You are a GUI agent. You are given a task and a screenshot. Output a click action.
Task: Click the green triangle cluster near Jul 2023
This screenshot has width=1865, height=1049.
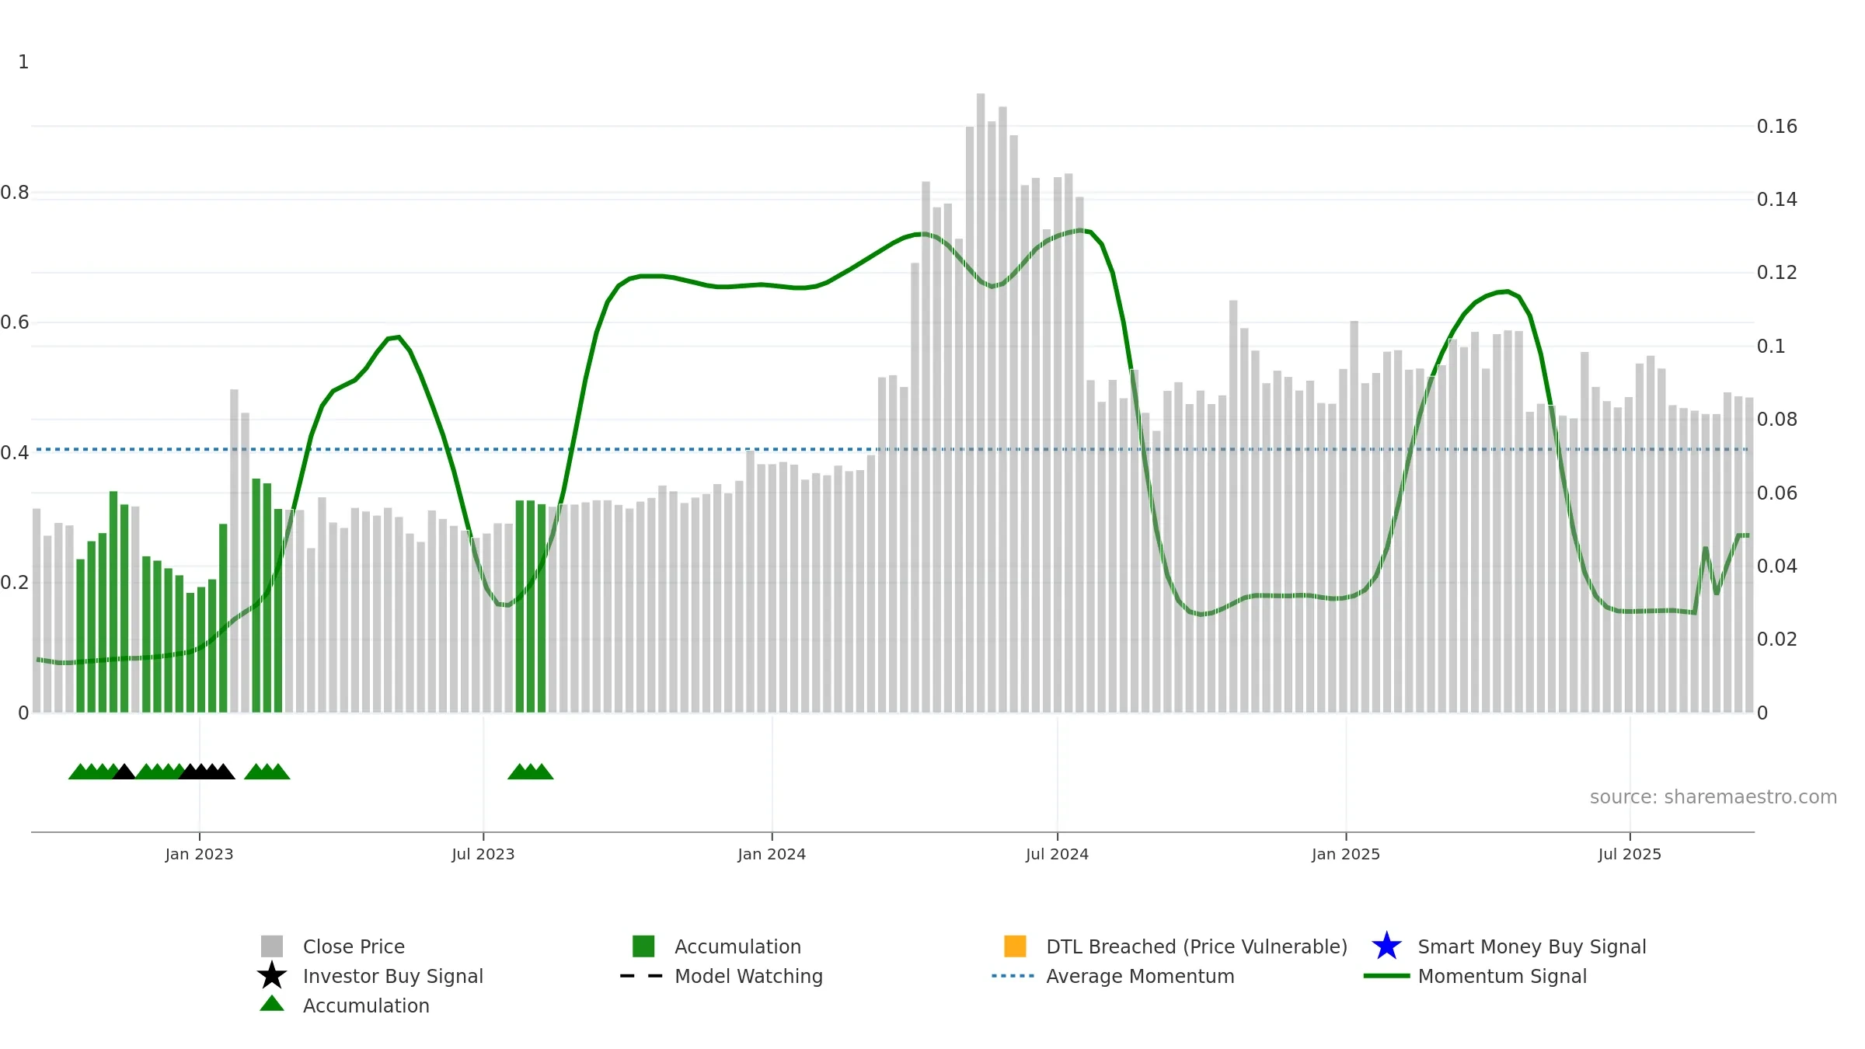coord(531,771)
